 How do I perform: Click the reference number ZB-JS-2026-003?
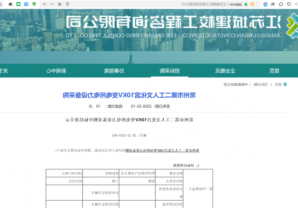point(124,135)
